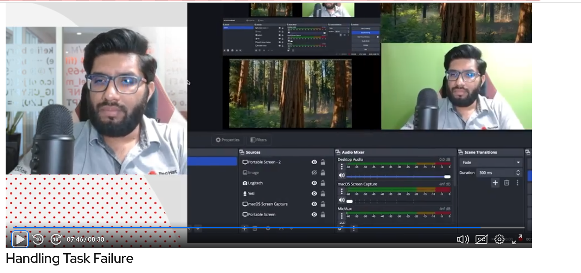Click the picture icon beside Image source
Image resolution: width=581 pixels, height=273 pixels.
click(x=245, y=172)
